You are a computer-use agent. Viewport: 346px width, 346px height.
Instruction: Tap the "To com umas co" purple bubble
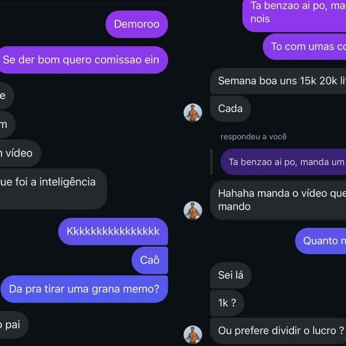(304, 47)
